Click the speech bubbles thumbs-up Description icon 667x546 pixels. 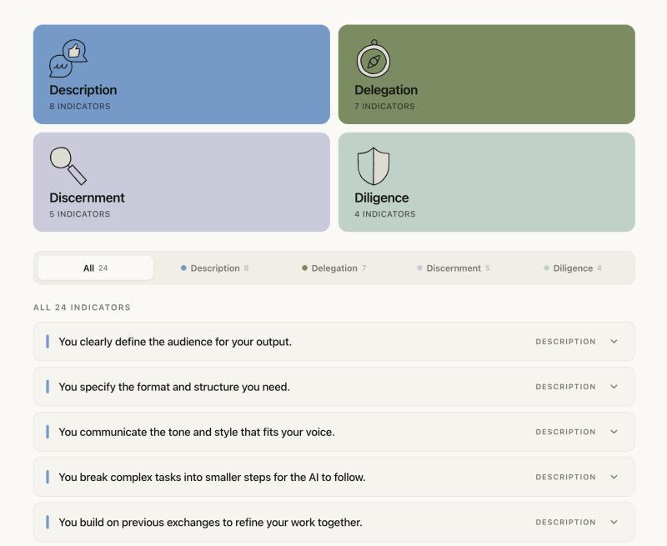pyautogui.click(x=68, y=58)
